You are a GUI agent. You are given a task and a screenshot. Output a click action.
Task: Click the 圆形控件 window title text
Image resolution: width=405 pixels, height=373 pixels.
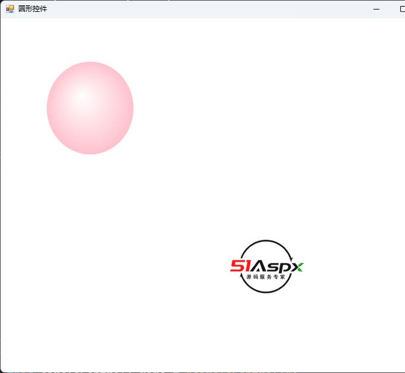click(x=33, y=9)
